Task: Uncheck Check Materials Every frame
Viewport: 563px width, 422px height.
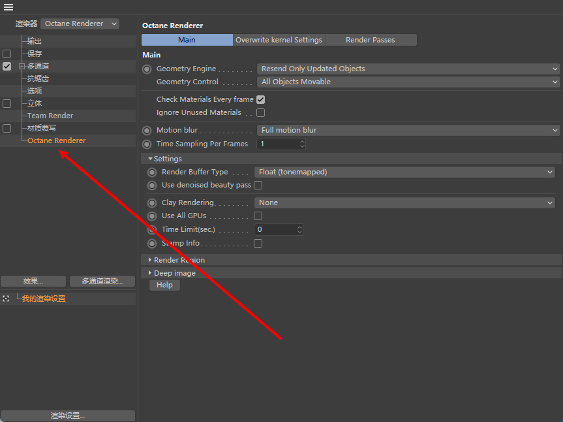Action: [261, 99]
